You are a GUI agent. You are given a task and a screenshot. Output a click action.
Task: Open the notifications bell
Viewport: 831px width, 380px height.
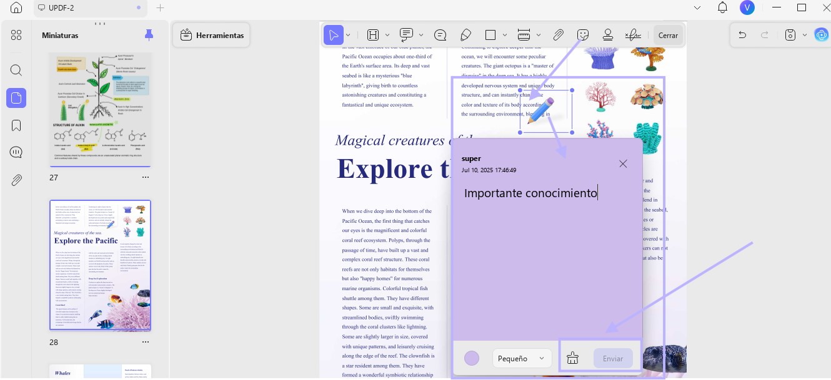tap(722, 7)
